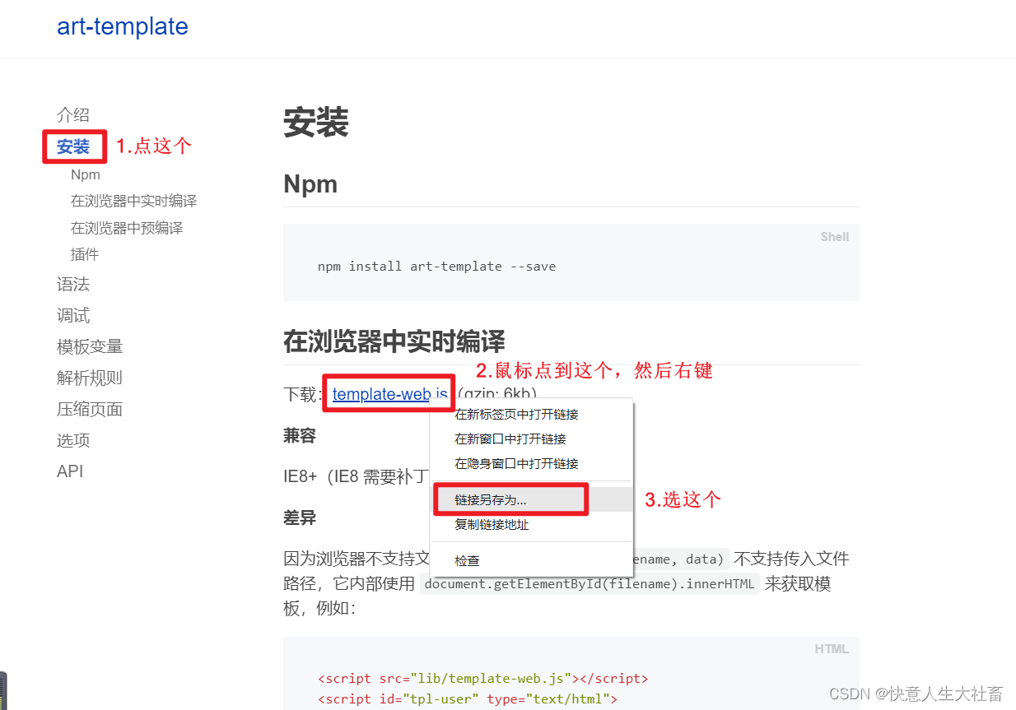
Task: Go to the 介绍 sidebar section
Action: [x=73, y=115]
